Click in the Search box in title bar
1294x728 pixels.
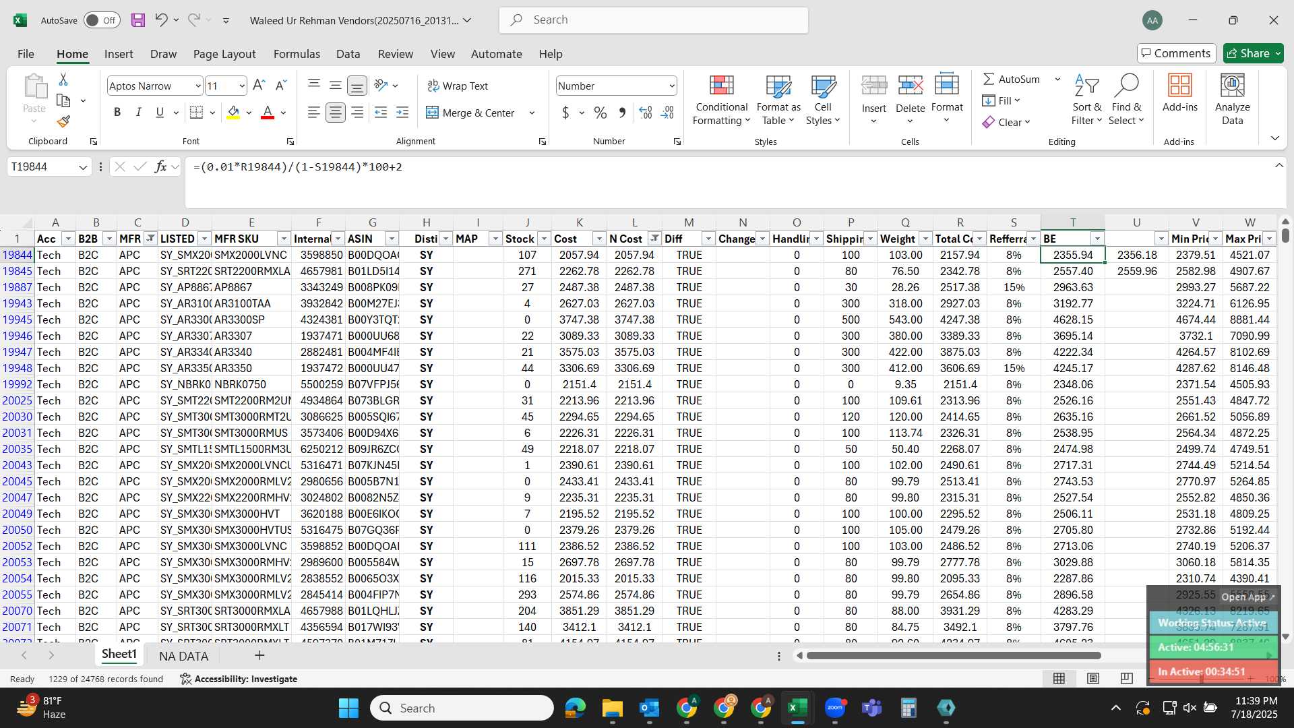click(x=654, y=20)
